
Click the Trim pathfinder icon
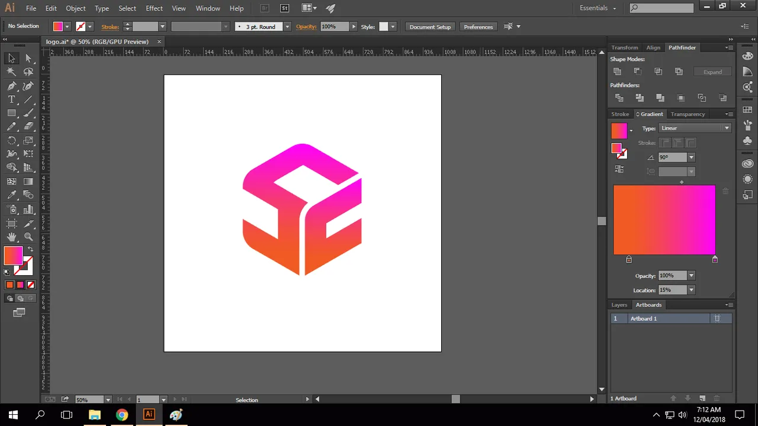tap(640, 98)
